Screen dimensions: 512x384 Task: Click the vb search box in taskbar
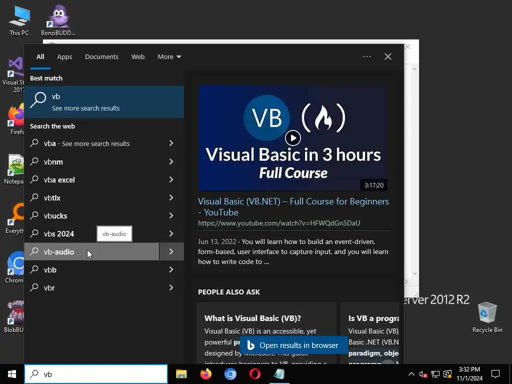coord(96,374)
